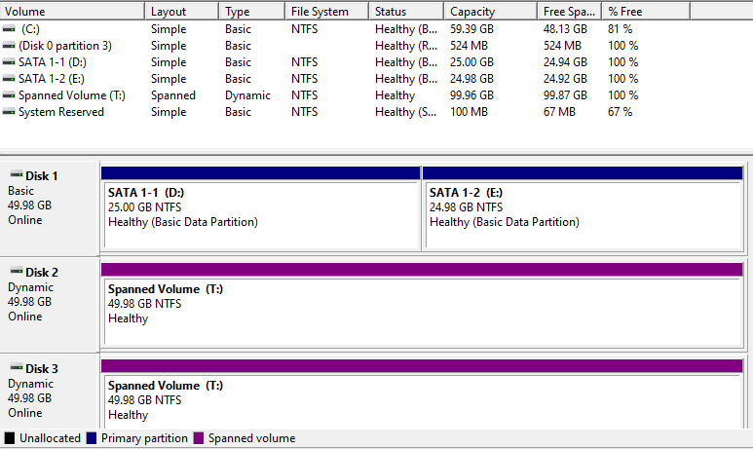Select the SATA 1-1 (D:) partition block on Disk 1

(260, 208)
